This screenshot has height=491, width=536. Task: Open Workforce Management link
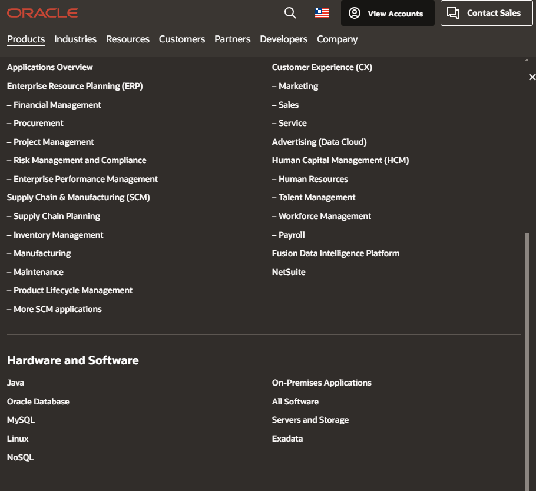322,216
